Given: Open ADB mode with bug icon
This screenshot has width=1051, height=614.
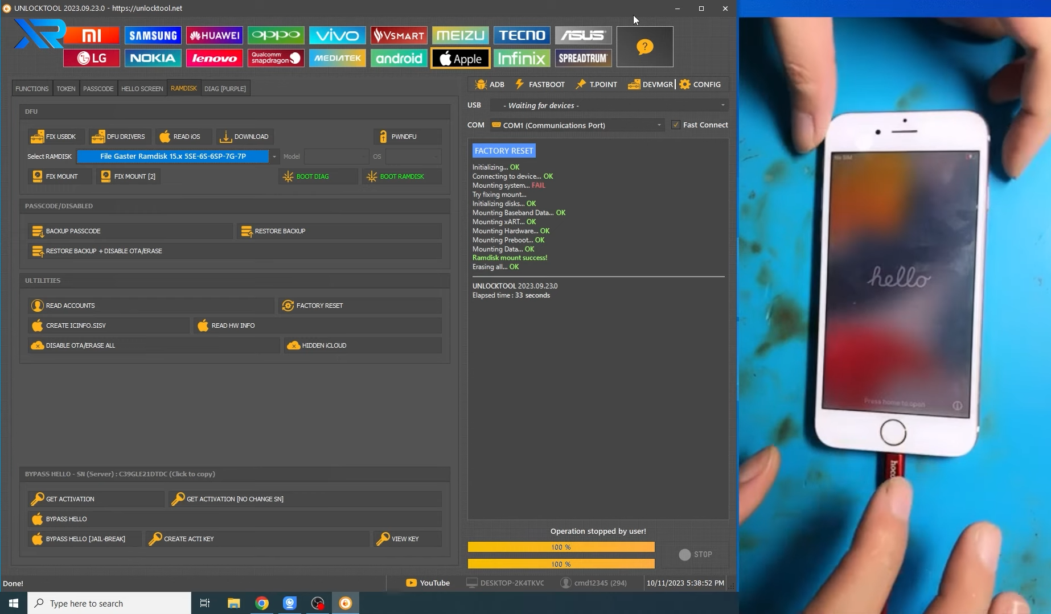Looking at the screenshot, I should (490, 84).
